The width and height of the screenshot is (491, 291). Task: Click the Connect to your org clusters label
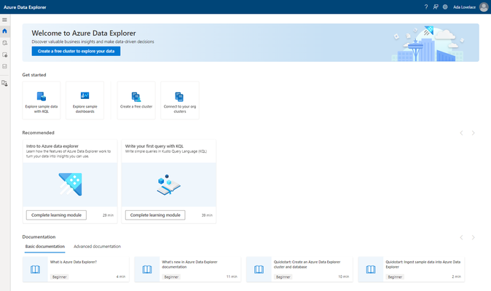(x=180, y=109)
